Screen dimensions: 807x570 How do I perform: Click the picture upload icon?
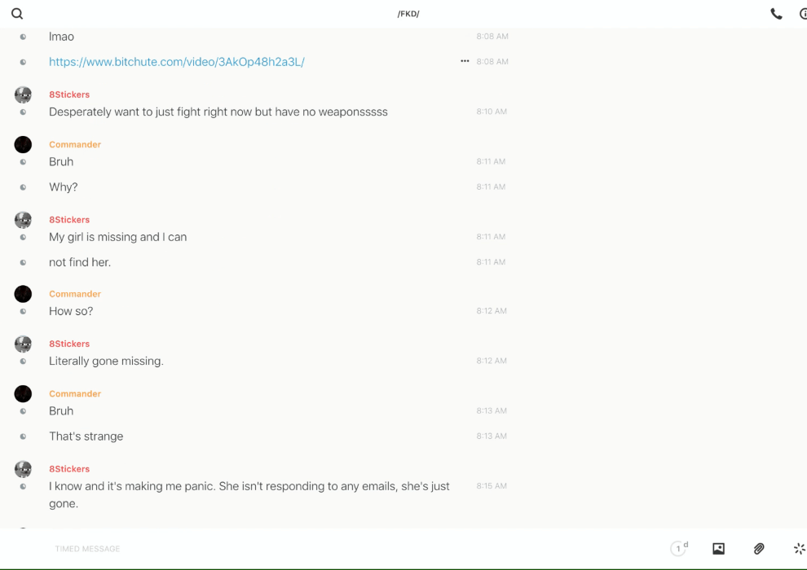pos(718,549)
